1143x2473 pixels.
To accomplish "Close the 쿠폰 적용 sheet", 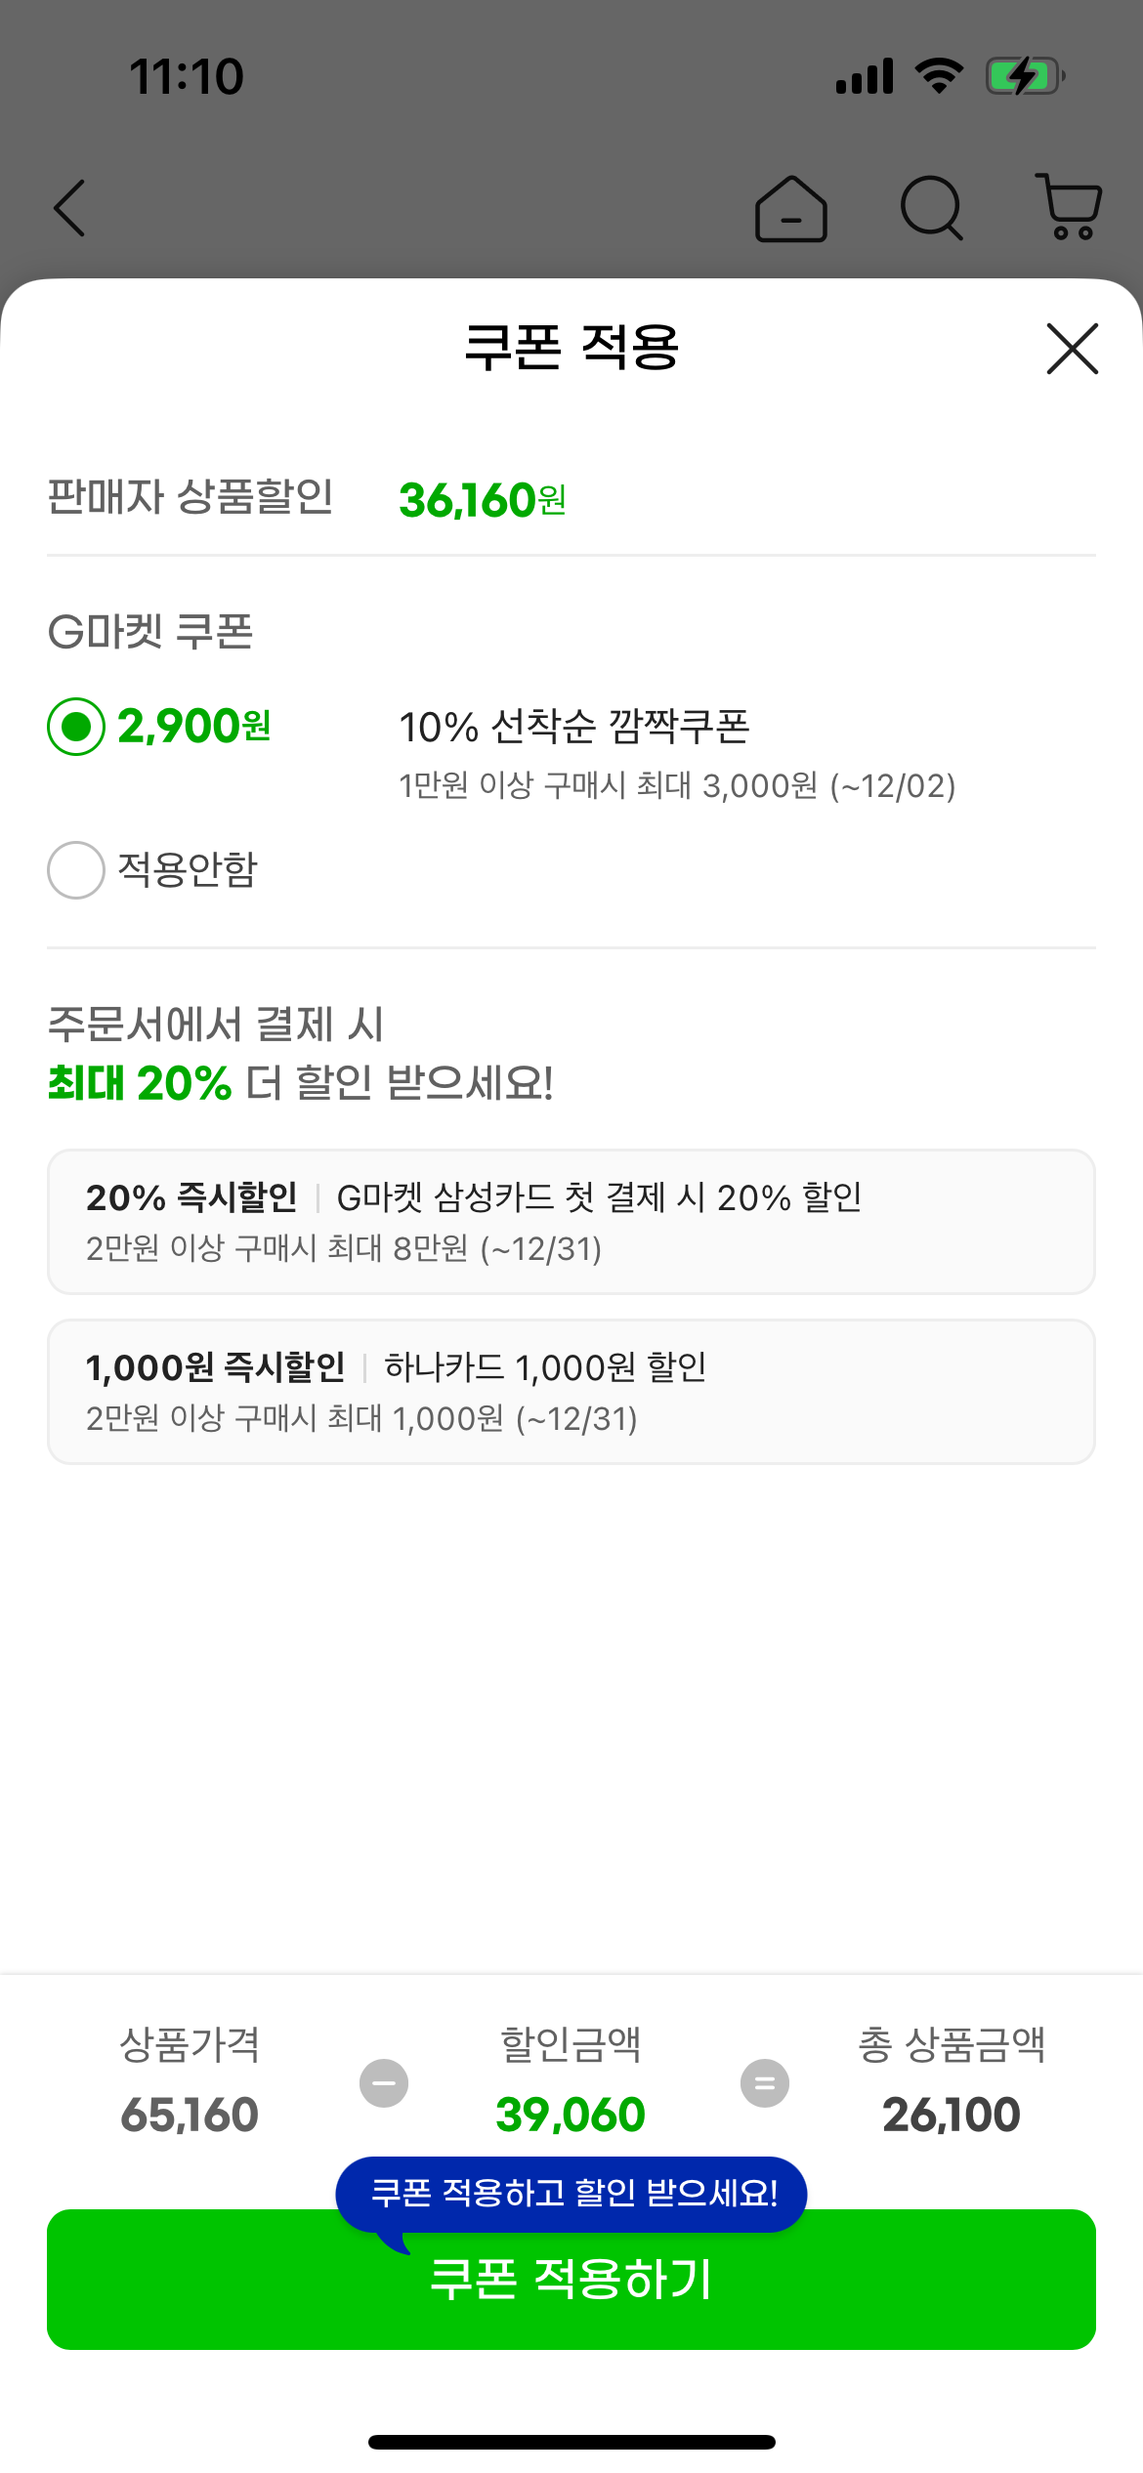I will tap(1072, 349).
